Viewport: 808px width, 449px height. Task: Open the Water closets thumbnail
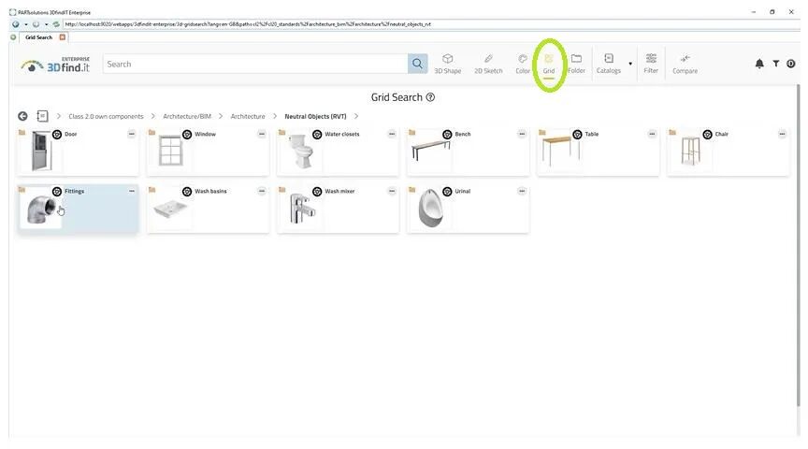tap(301, 151)
